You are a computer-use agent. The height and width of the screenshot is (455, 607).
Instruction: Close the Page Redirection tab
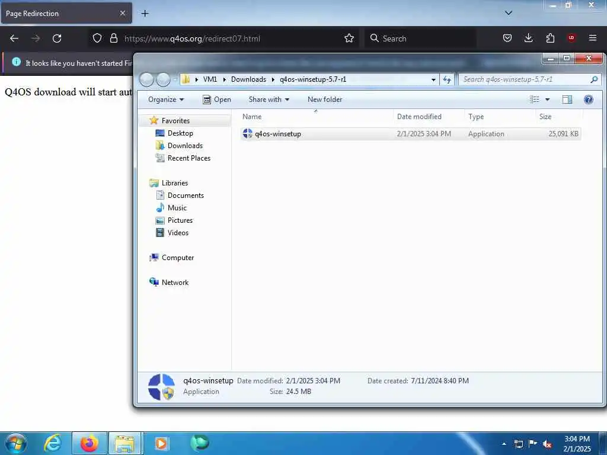pyautogui.click(x=123, y=13)
